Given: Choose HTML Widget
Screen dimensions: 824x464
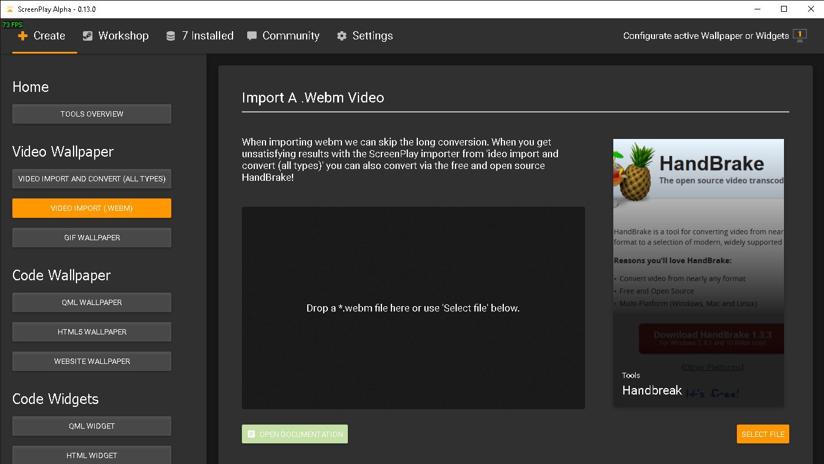Looking at the screenshot, I should (x=92, y=455).
